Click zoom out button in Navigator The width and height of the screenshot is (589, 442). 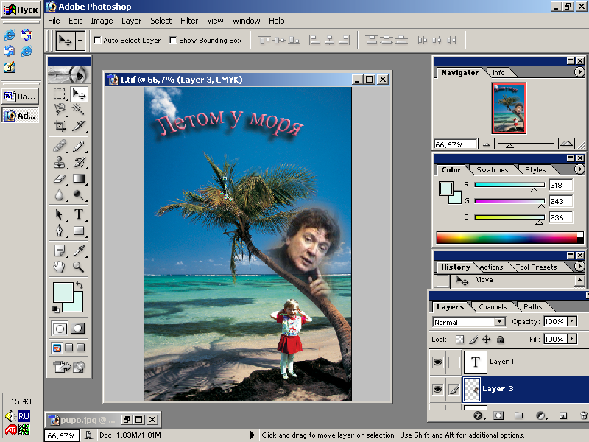pos(487,144)
